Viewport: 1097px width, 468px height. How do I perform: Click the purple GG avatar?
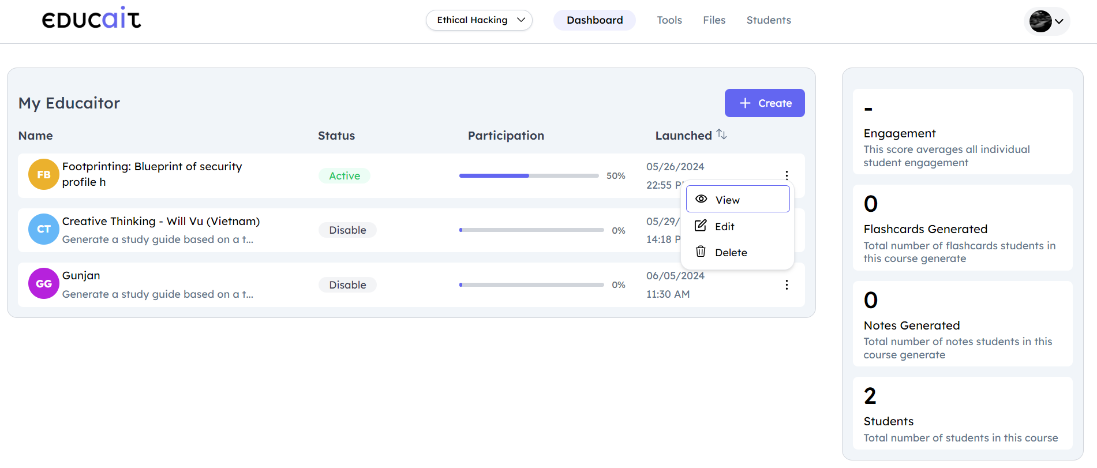44,284
